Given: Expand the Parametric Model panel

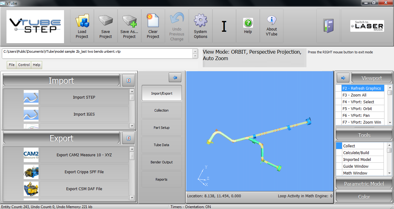Looking at the screenshot, I should pos(364,184).
